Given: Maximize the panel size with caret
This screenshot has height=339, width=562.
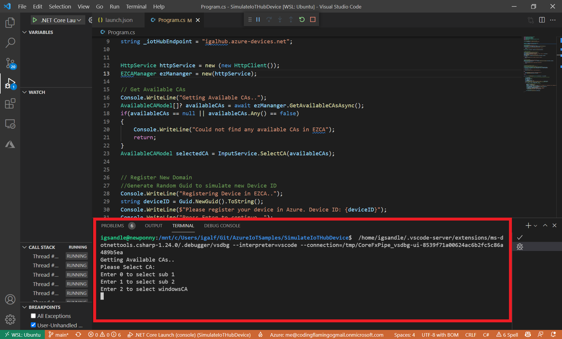Looking at the screenshot, I should tap(545, 226).
